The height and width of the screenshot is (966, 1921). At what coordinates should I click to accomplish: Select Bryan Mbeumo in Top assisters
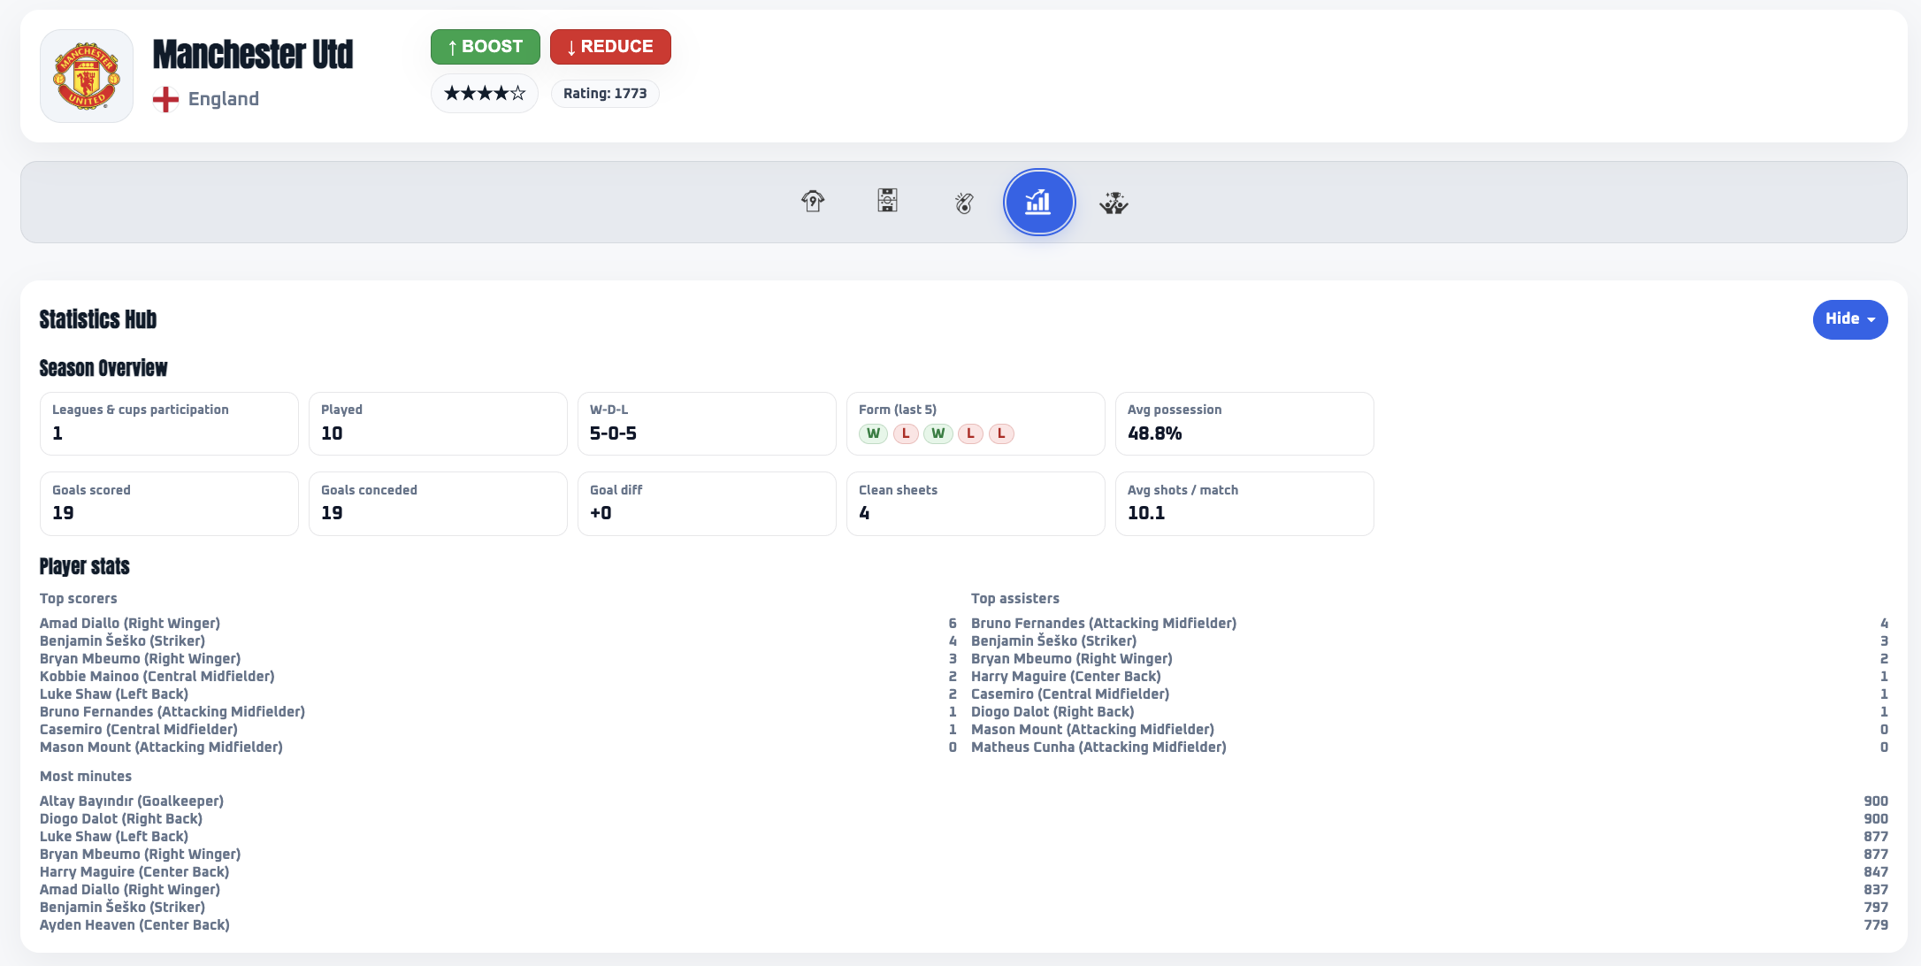coord(1429,659)
